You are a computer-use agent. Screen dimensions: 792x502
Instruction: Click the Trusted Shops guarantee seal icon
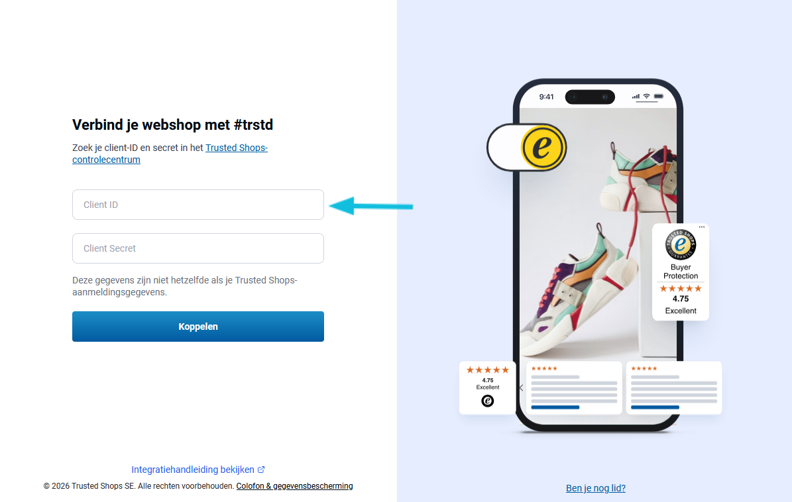click(x=681, y=244)
